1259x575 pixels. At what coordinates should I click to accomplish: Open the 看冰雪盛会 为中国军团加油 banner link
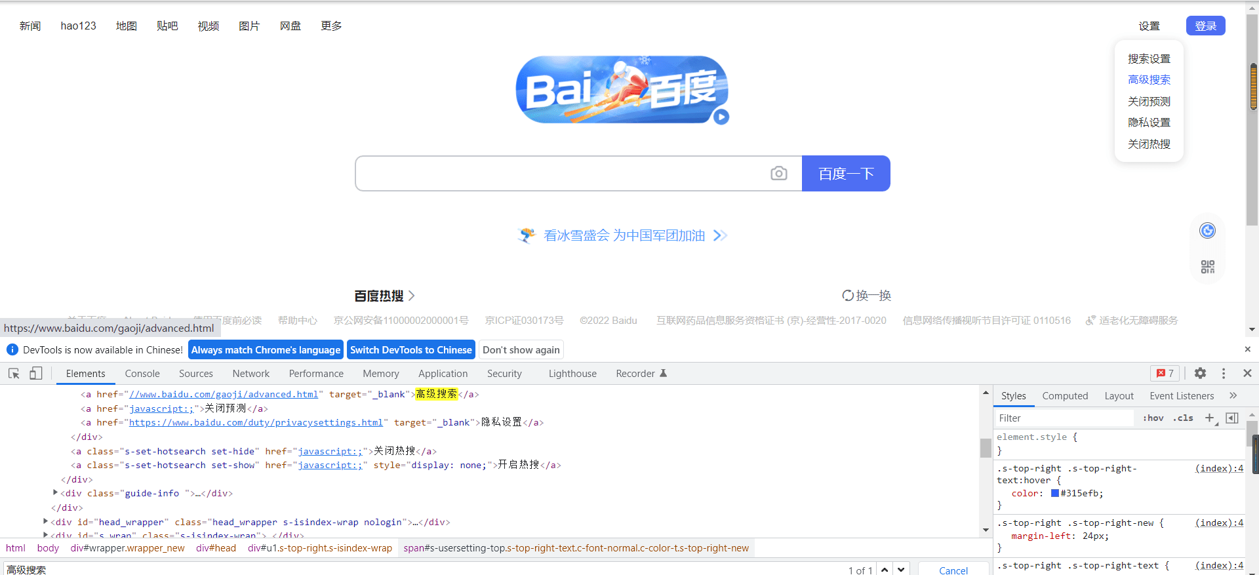[624, 235]
